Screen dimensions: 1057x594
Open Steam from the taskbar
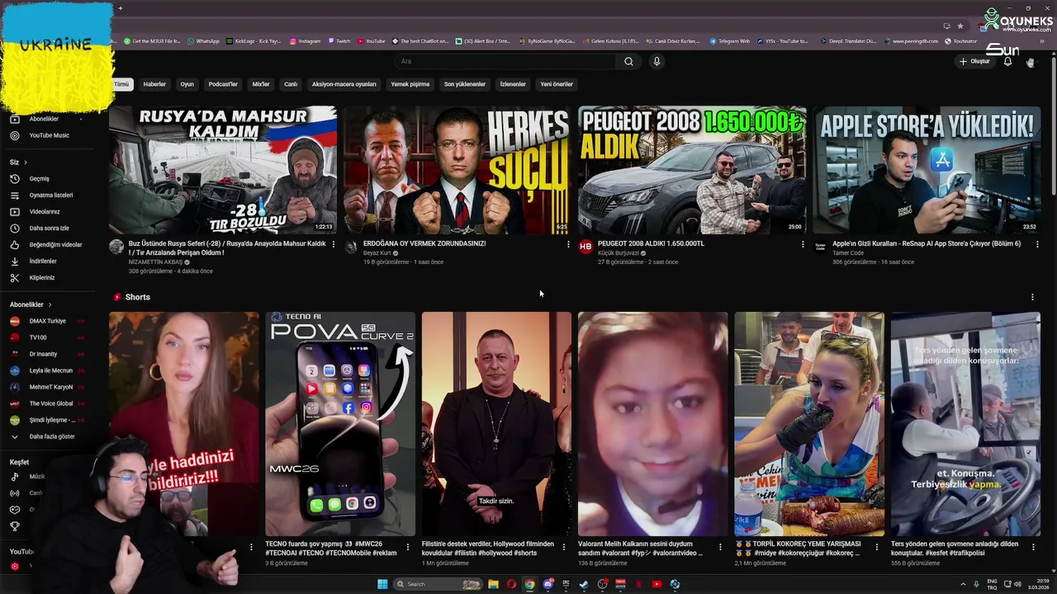coord(584,584)
